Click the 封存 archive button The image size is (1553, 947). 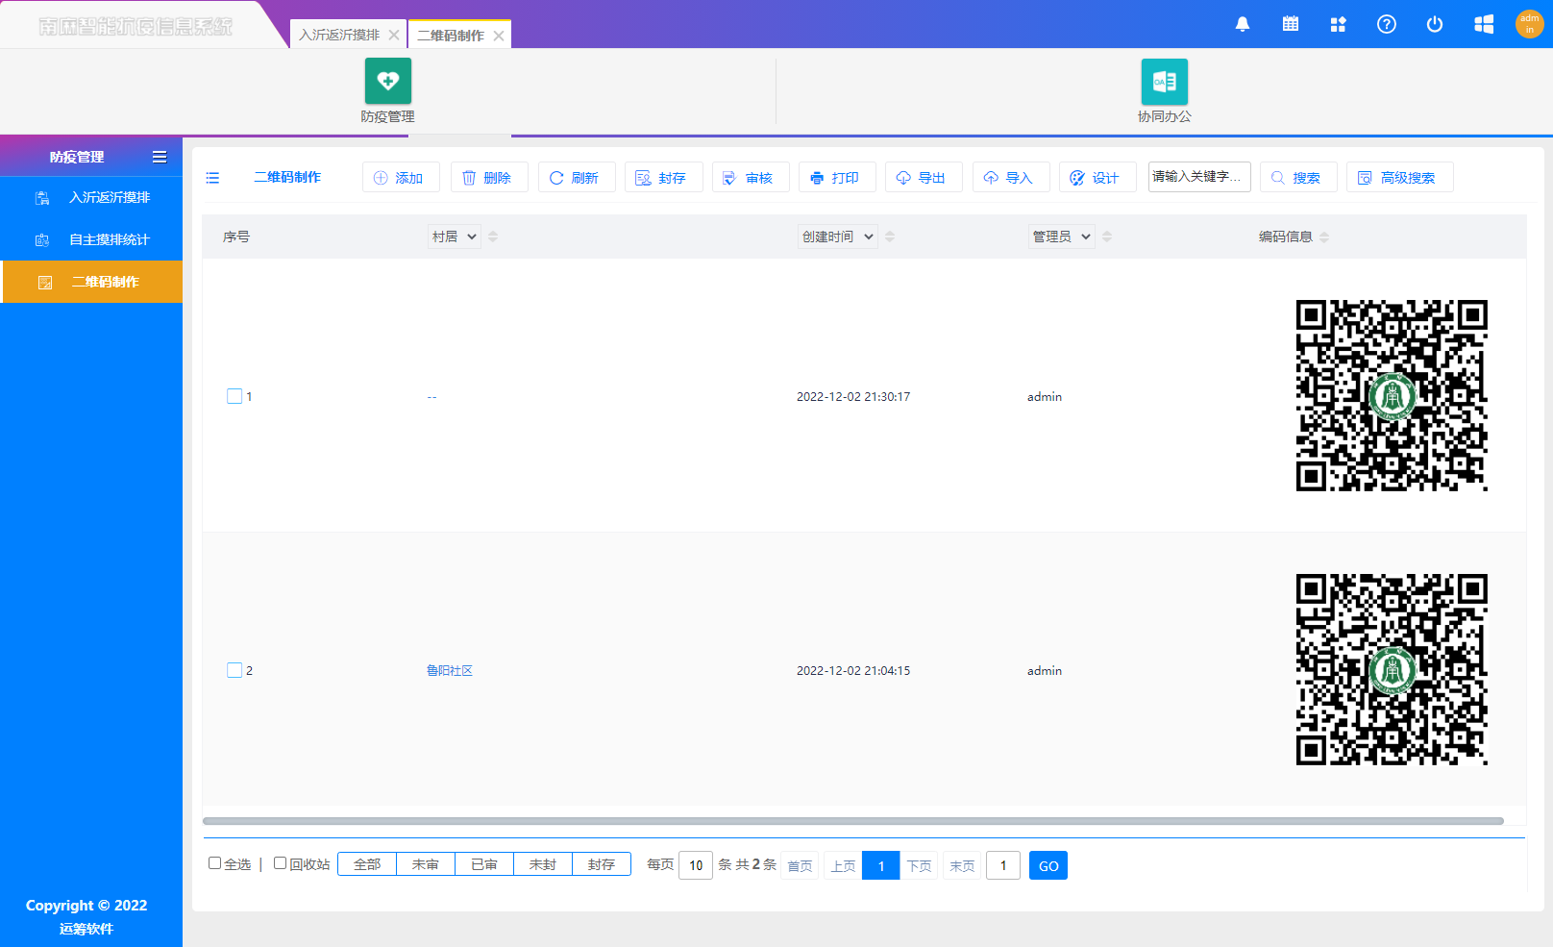tap(663, 177)
